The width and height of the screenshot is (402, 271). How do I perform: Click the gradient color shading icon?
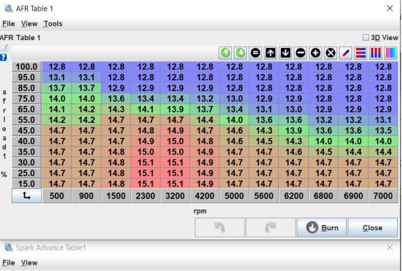391,53
